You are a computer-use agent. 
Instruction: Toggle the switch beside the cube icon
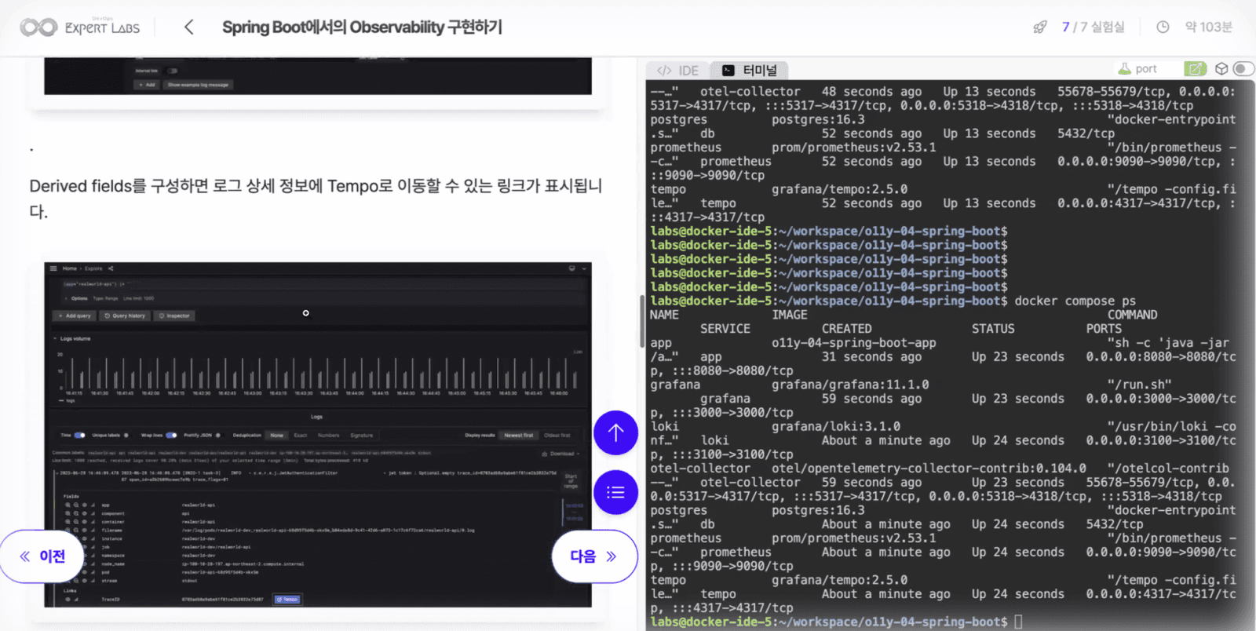point(1243,69)
